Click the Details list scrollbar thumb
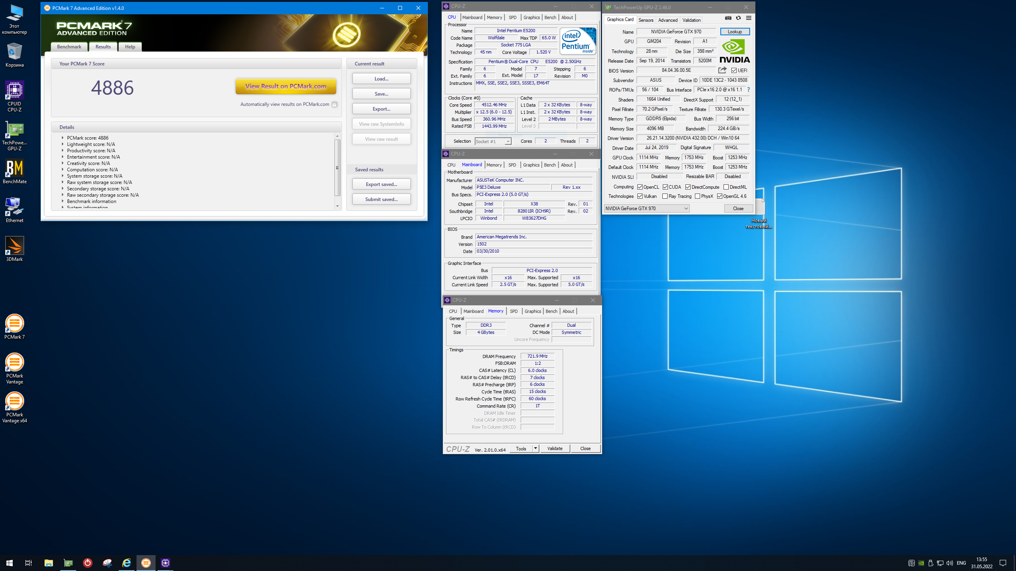Image resolution: width=1016 pixels, height=571 pixels. (337, 168)
